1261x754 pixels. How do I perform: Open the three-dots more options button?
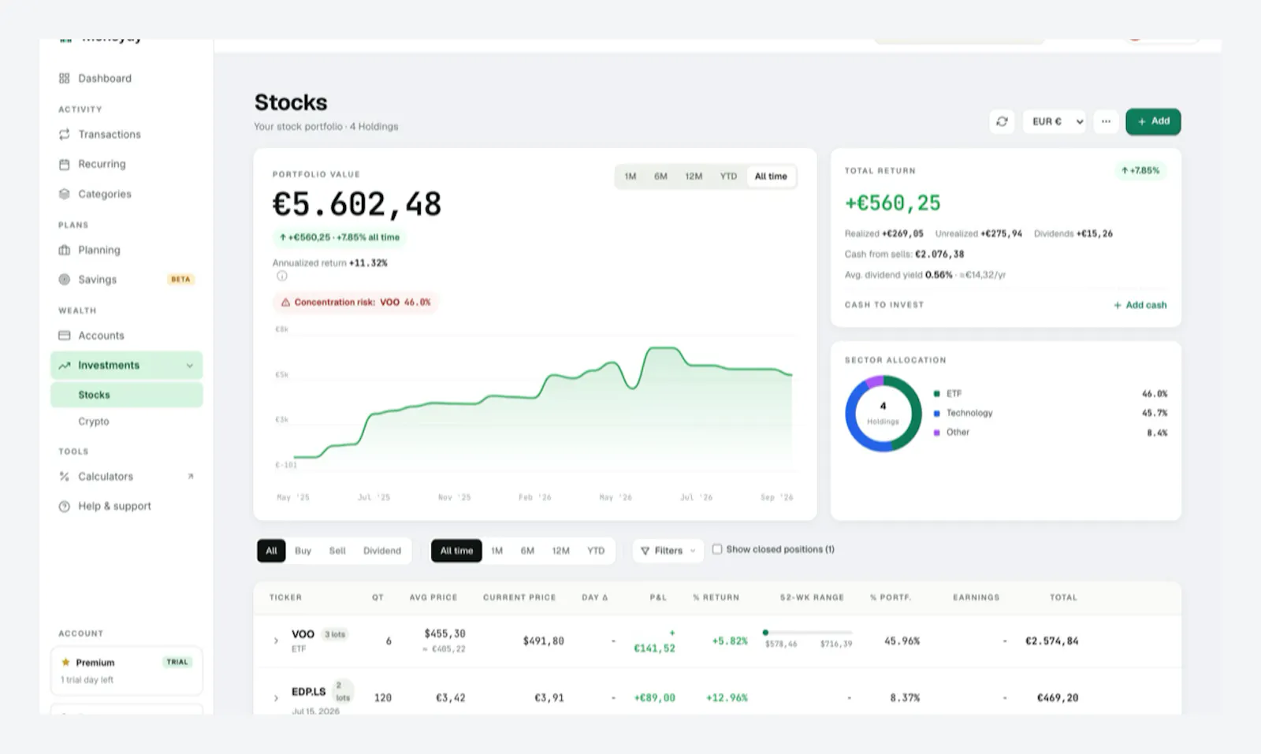[x=1106, y=121]
